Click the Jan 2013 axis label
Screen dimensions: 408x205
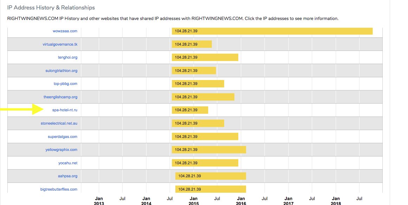(99, 201)
